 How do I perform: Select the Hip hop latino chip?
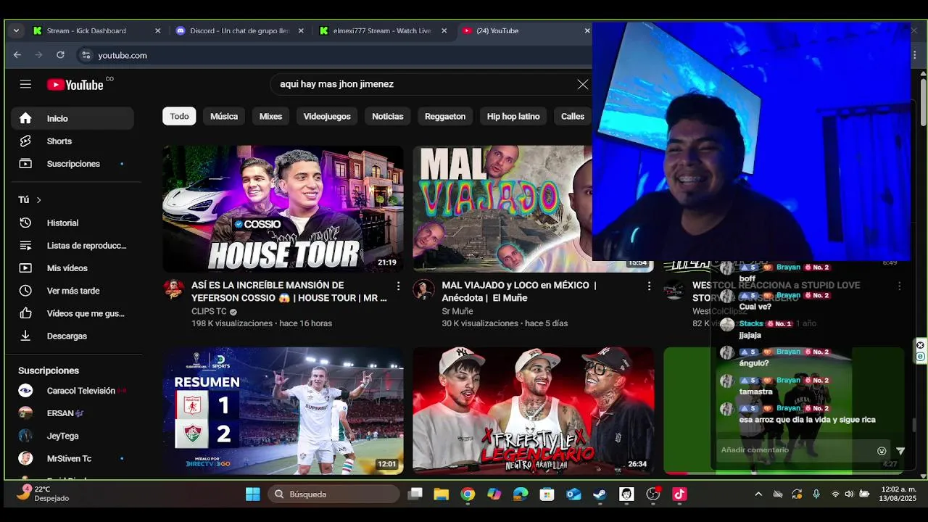(513, 116)
